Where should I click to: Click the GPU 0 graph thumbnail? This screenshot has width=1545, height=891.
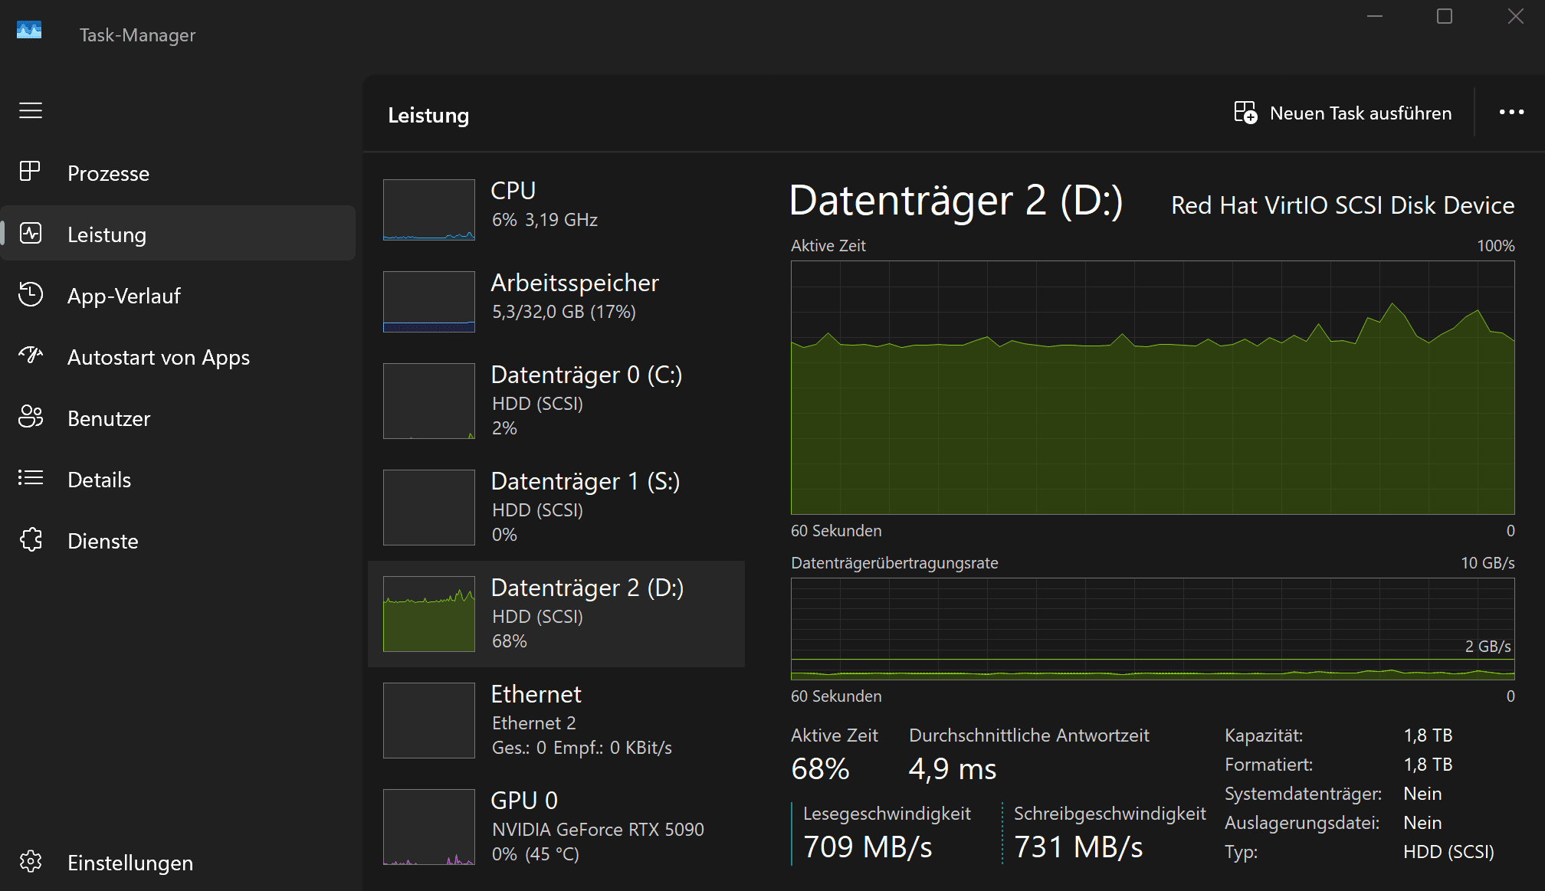(428, 827)
